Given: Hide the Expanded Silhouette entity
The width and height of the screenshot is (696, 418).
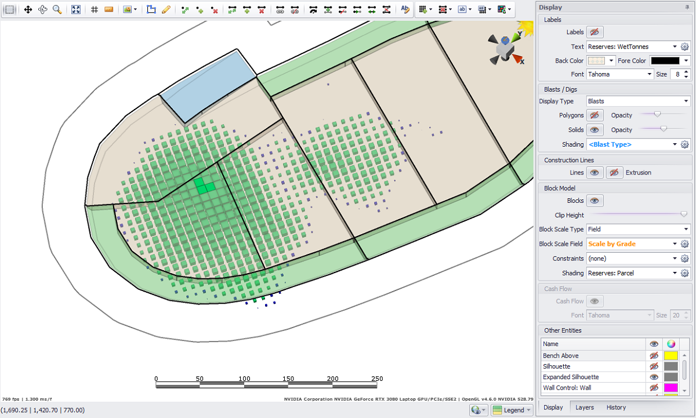Looking at the screenshot, I should (x=654, y=377).
